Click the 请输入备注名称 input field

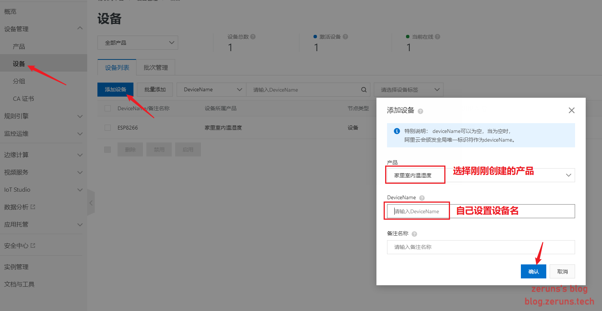(x=481, y=247)
